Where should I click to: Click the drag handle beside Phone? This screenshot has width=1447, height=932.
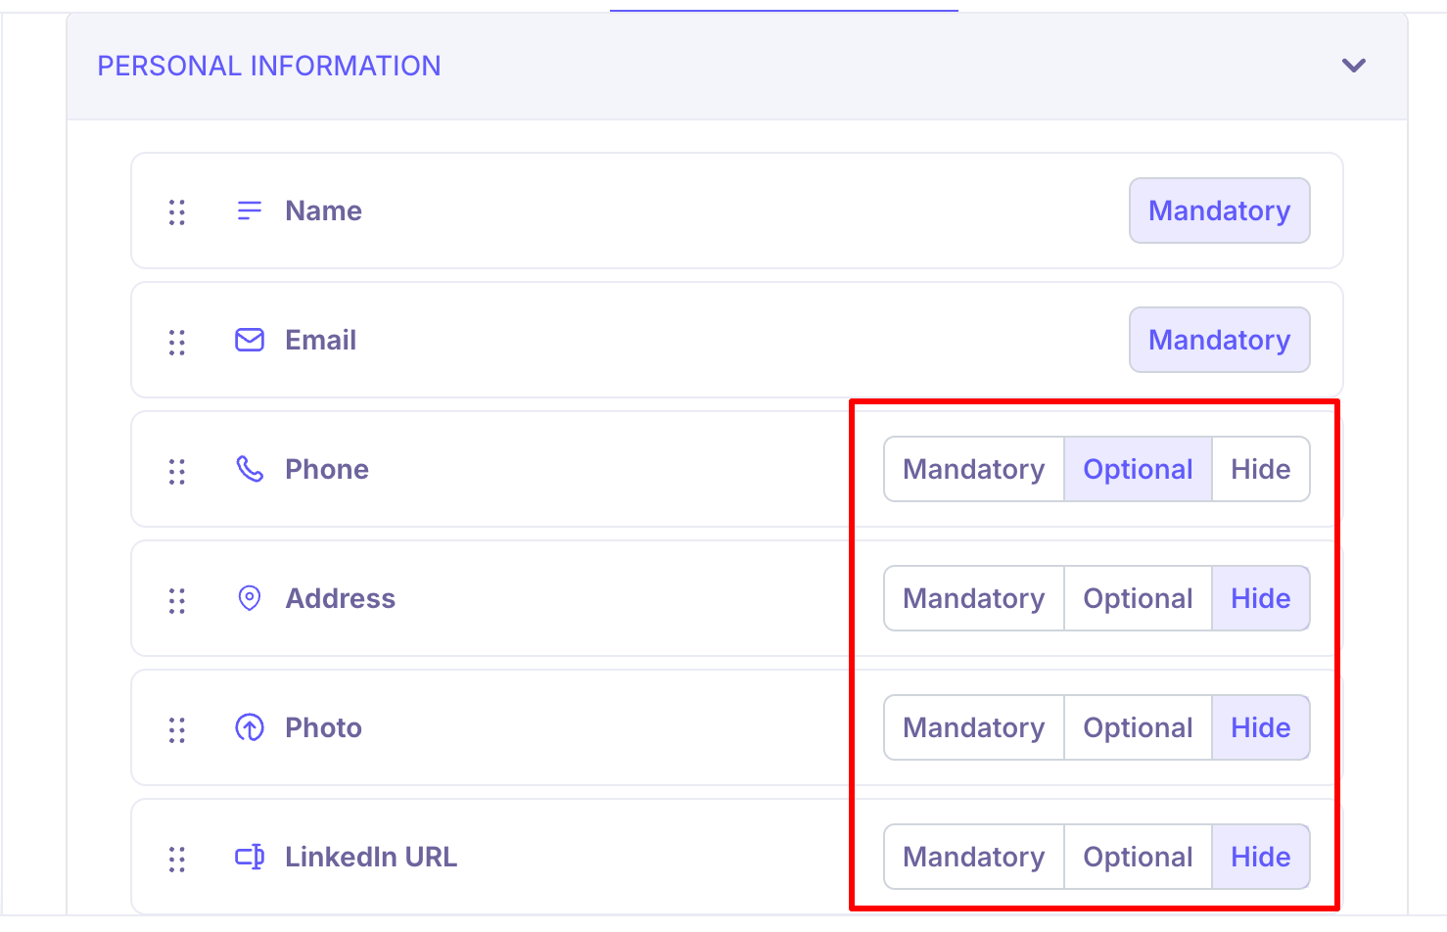click(x=177, y=471)
